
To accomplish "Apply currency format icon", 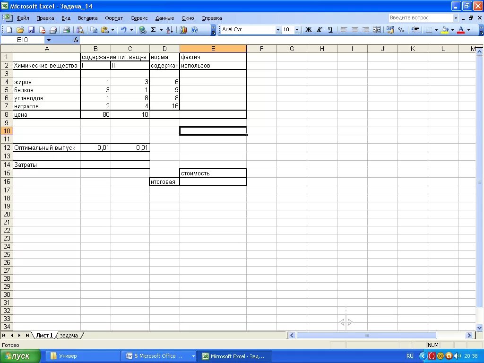I will 390,30.
